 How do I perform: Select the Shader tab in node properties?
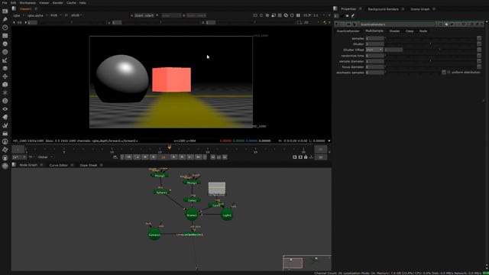[x=394, y=31]
